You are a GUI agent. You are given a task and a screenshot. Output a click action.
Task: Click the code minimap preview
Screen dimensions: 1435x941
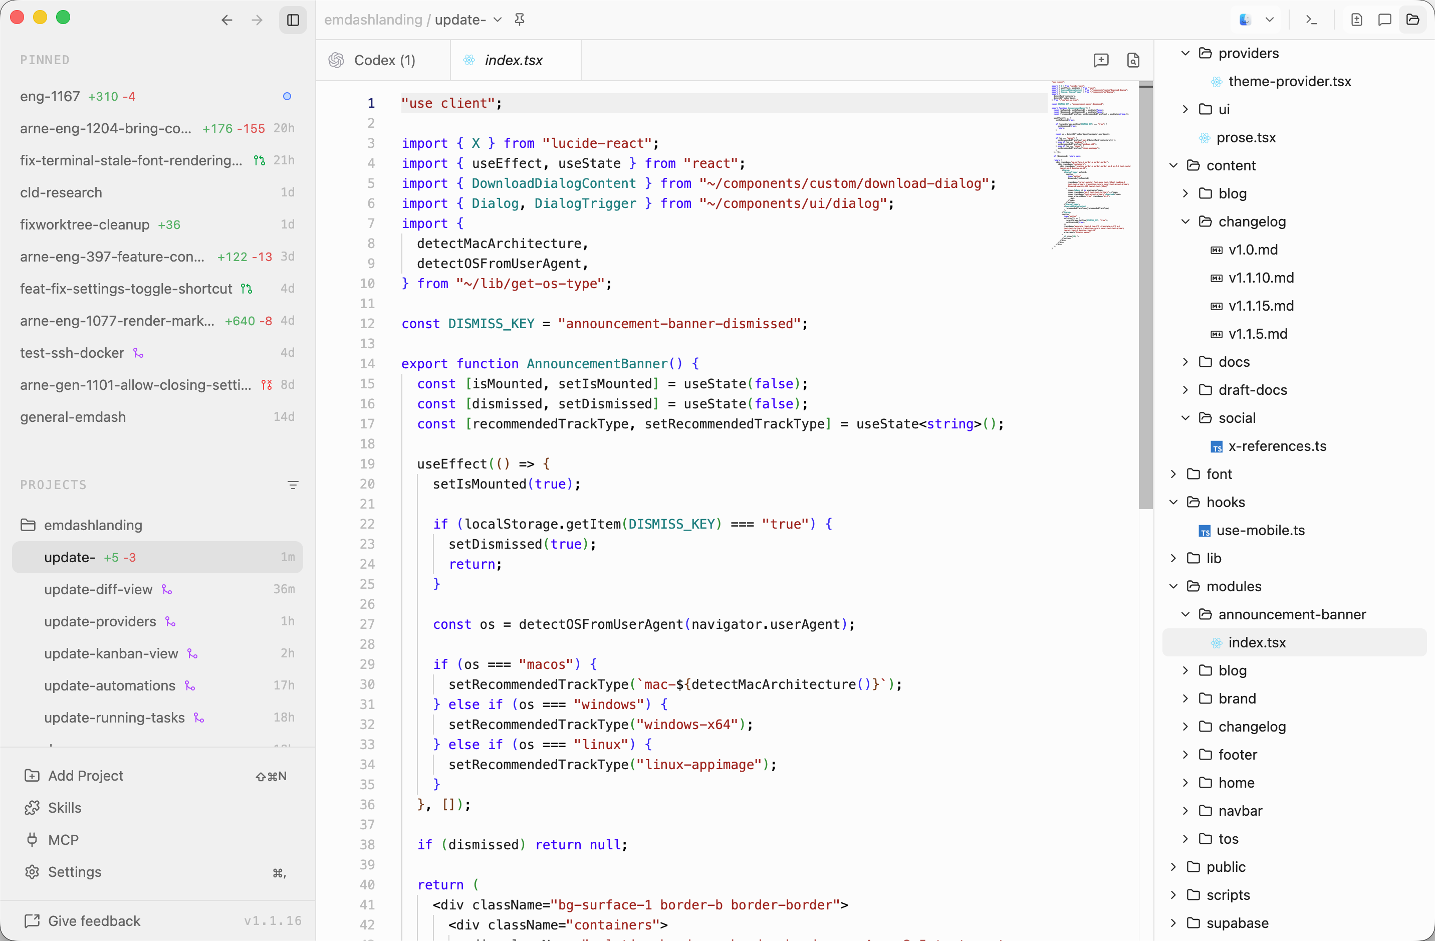click(x=1091, y=164)
